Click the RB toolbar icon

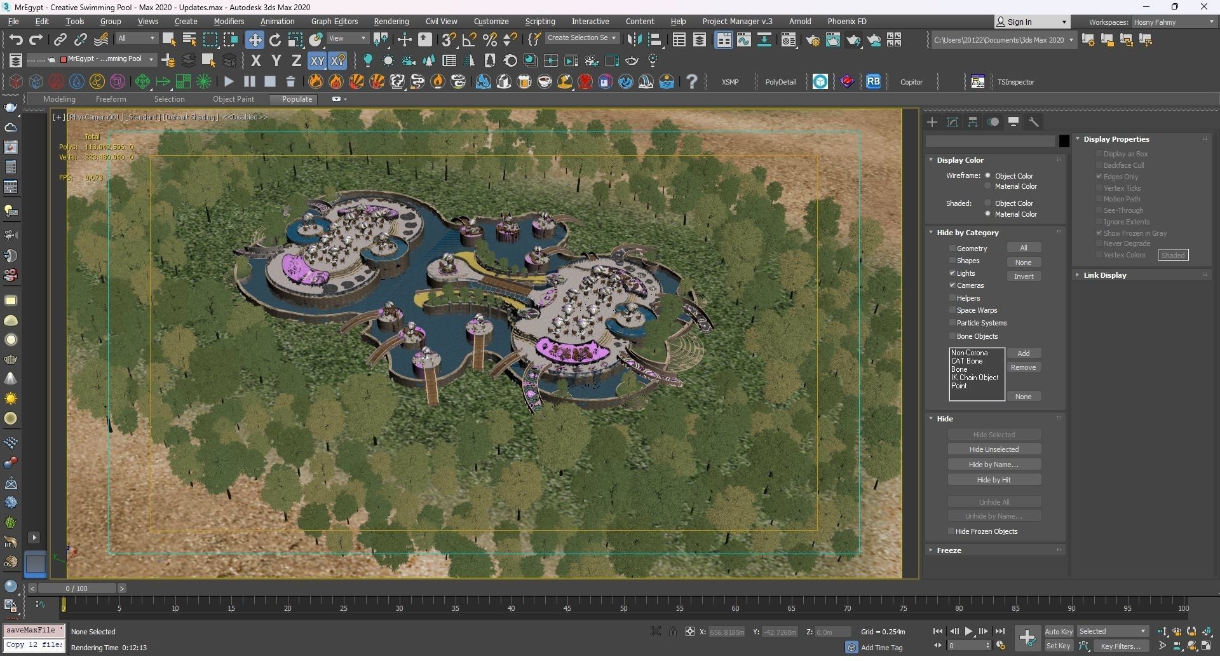point(873,81)
